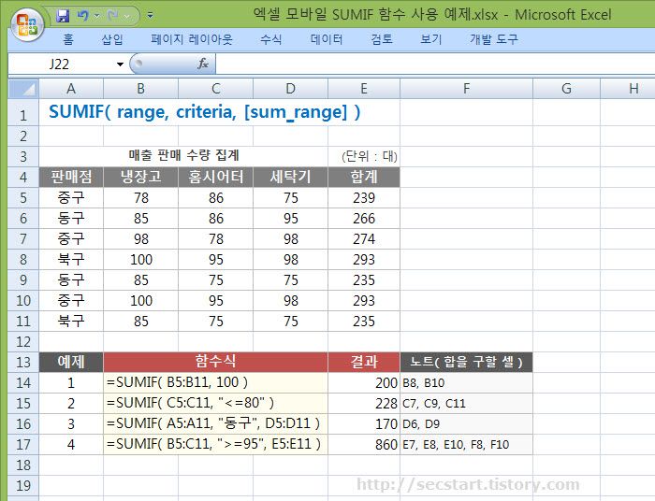Click the 냉장고 header cell

coord(140,177)
